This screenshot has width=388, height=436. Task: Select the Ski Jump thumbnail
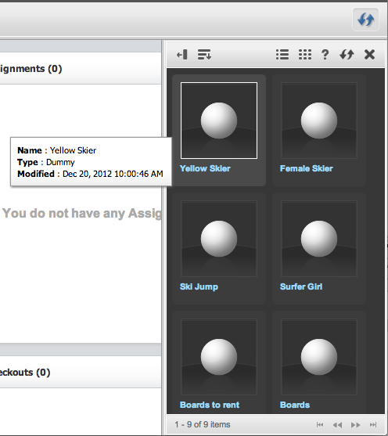(x=219, y=239)
